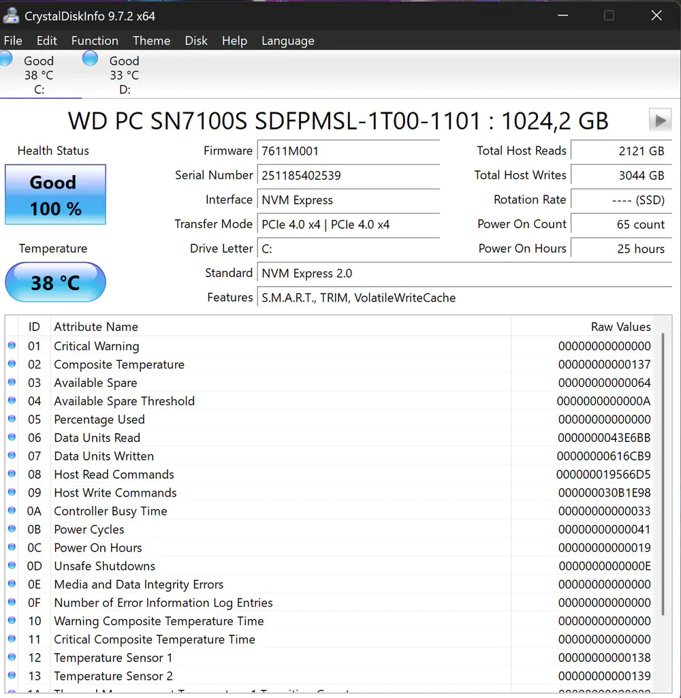Open the Theme menu
The image size is (681, 698).
pos(151,41)
